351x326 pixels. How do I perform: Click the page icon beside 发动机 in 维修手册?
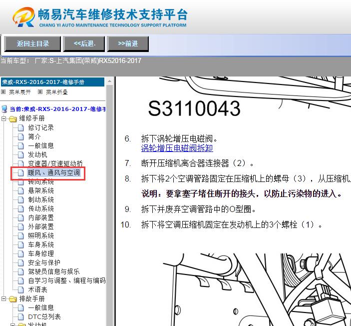pyautogui.click(x=21, y=154)
